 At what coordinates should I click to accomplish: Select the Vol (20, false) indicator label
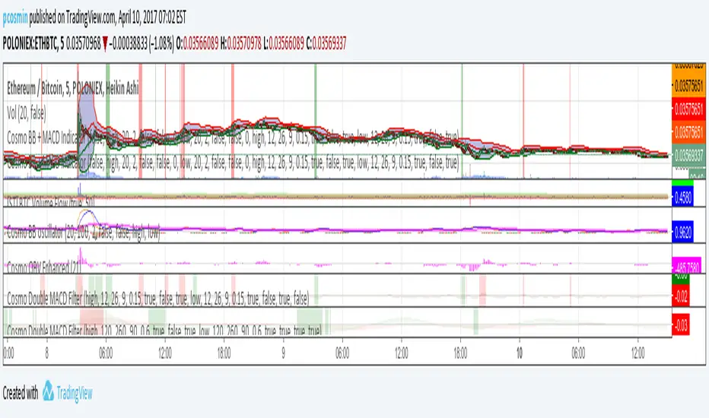point(26,113)
